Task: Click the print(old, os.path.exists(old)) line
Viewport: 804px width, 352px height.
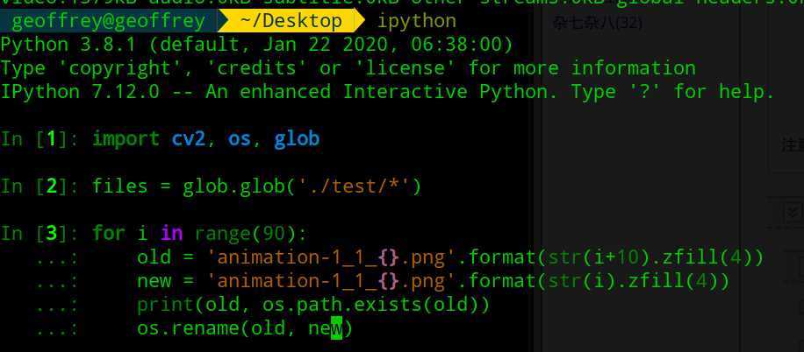Action: 314,305
